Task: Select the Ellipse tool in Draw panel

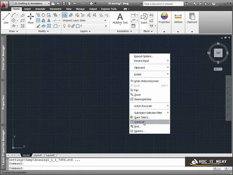Action: [x=14, y=26]
